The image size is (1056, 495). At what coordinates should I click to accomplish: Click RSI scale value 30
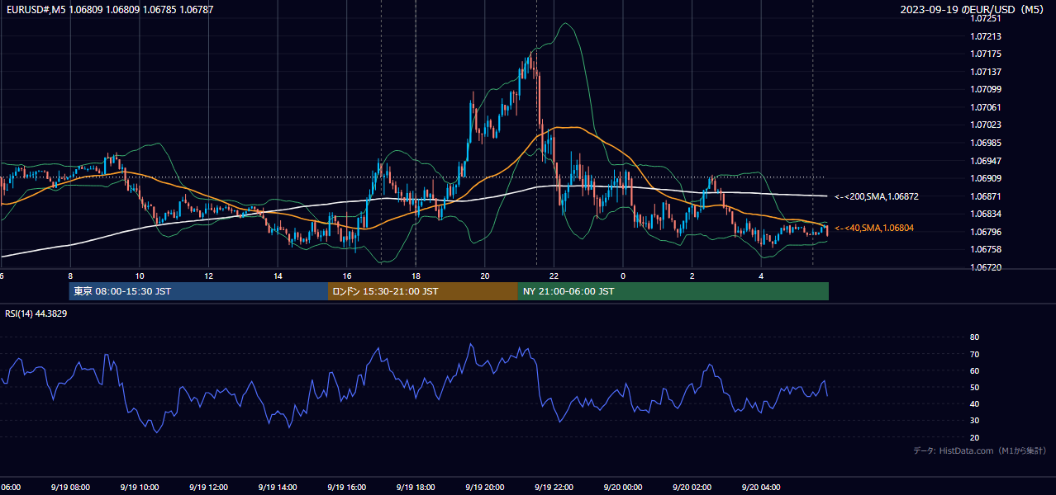974,420
